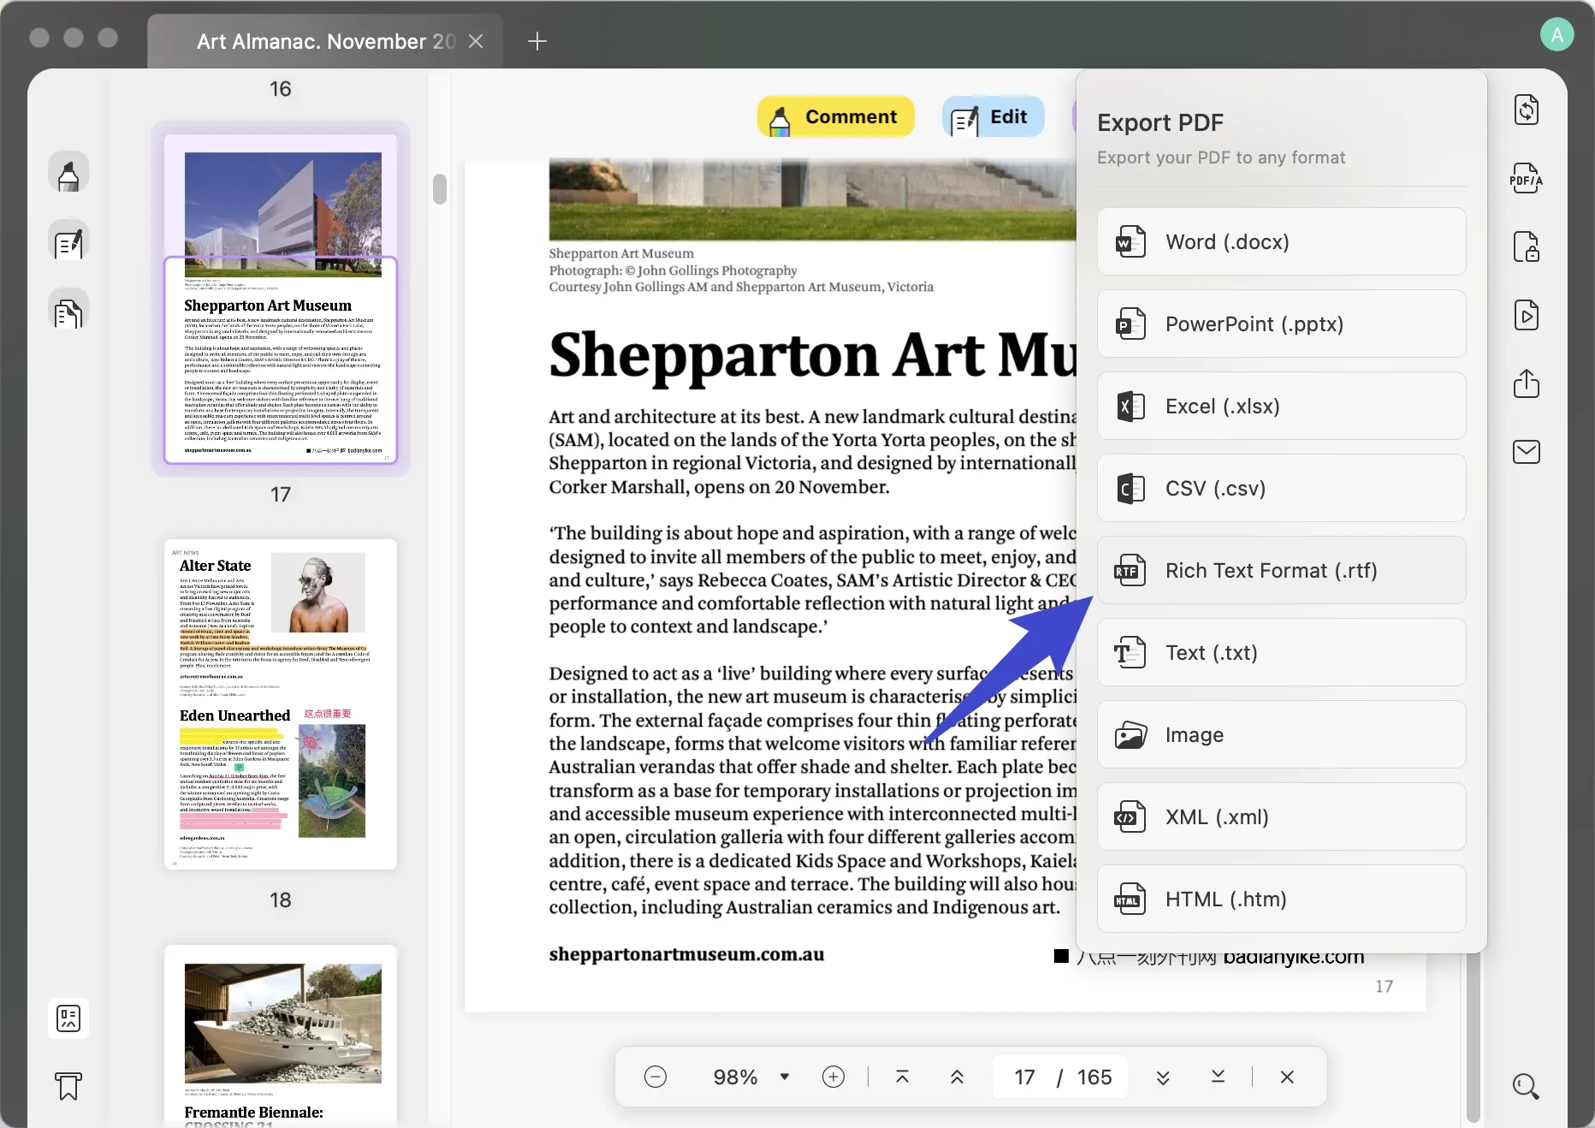Open a new tab with plus button
Screen dimensions: 1595x1128
pyautogui.click(x=537, y=41)
